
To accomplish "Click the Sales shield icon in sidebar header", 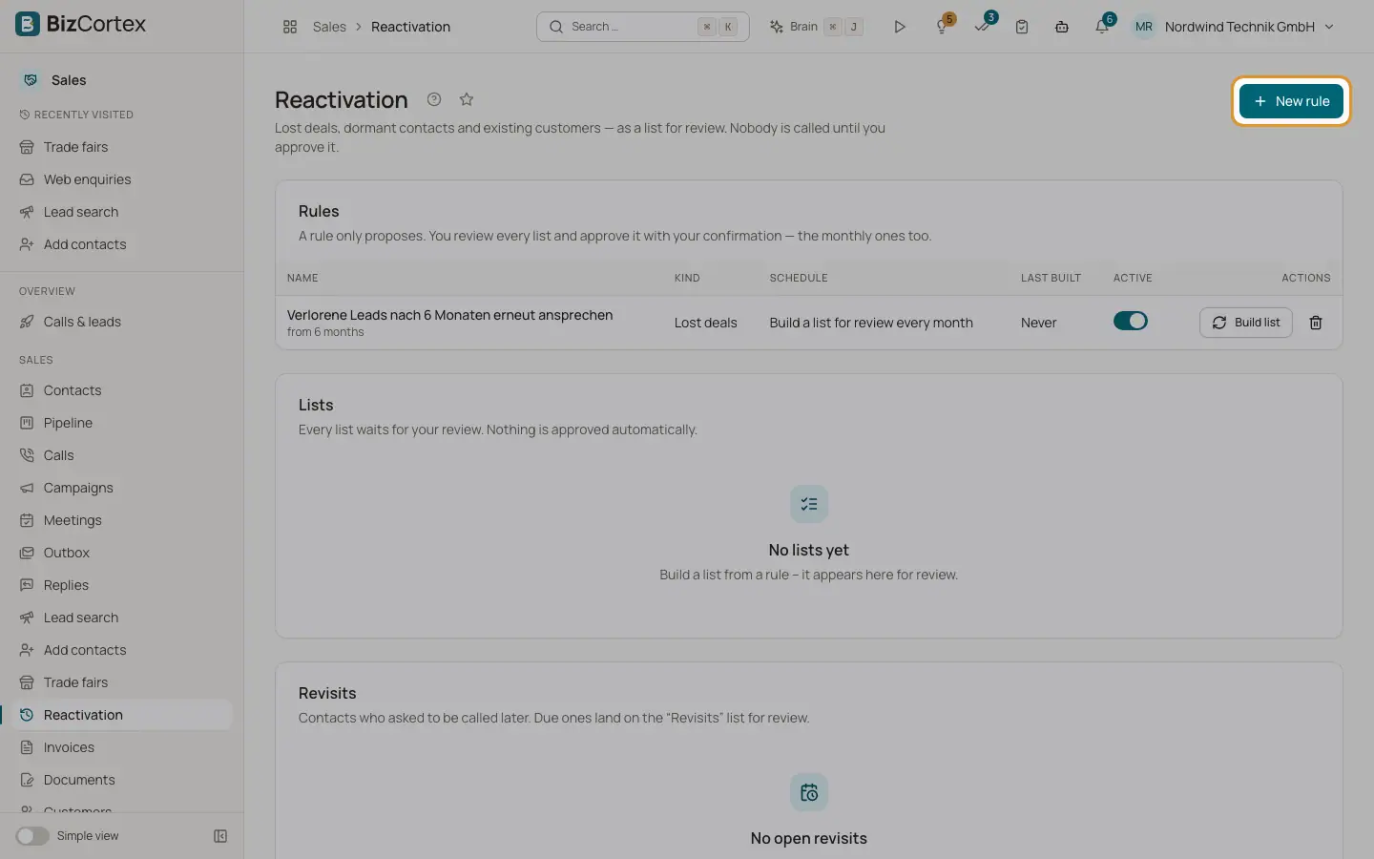I will pyautogui.click(x=31, y=80).
